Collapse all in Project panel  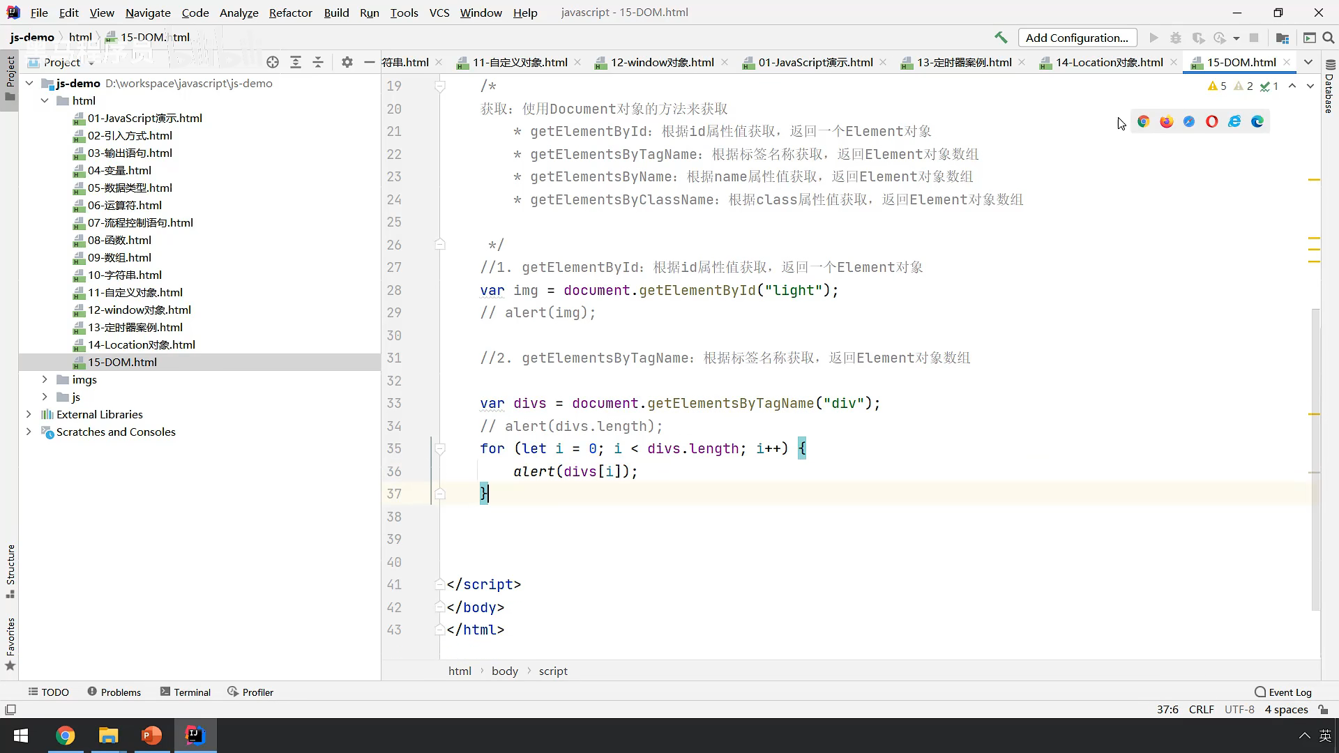tap(318, 62)
